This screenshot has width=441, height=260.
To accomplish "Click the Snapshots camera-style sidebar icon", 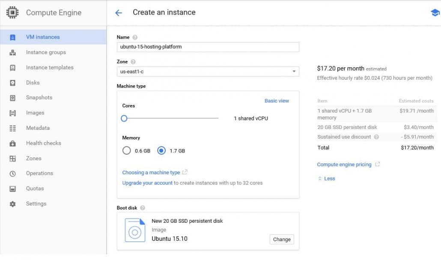I will (x=14, y=98).
